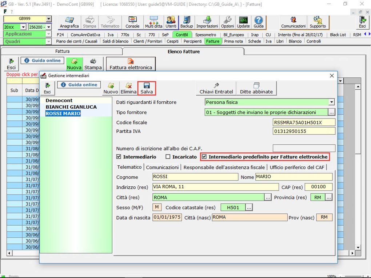Open Fattura elettronica

click(131, 64)
